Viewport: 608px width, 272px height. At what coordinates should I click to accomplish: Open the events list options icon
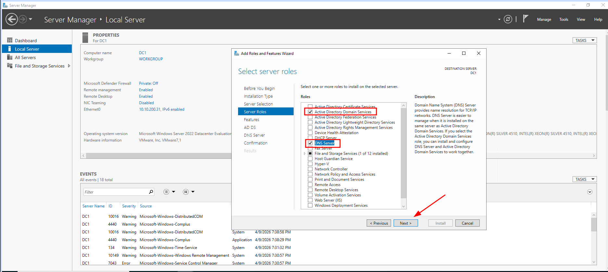(x=166, y=192)
